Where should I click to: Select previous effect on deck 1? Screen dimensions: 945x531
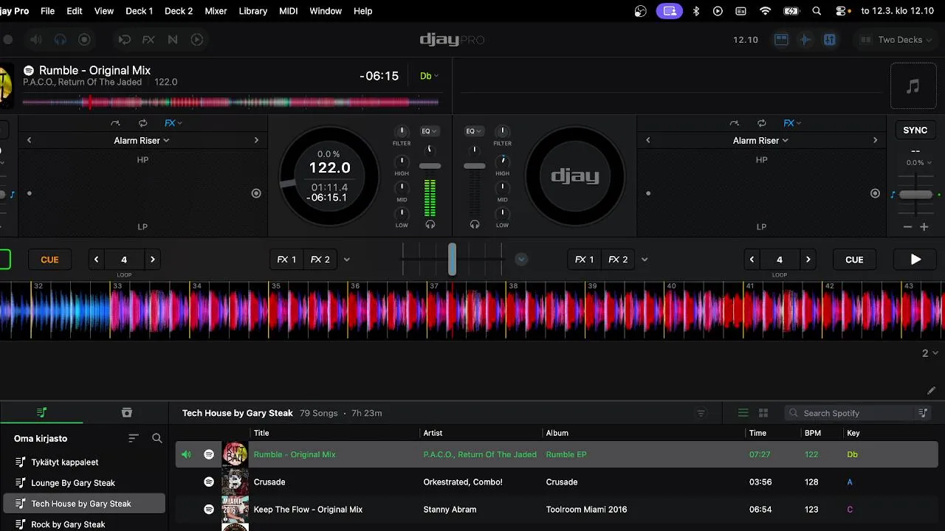coord(30,140)
